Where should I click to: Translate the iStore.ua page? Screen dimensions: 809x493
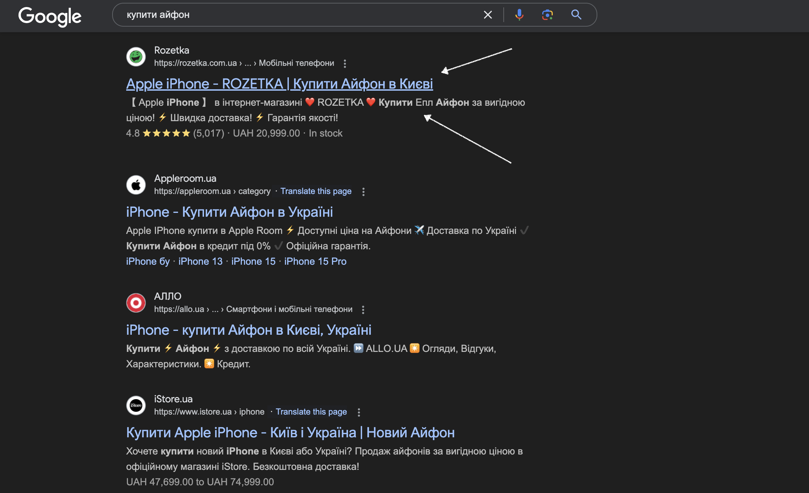[311, 412]
